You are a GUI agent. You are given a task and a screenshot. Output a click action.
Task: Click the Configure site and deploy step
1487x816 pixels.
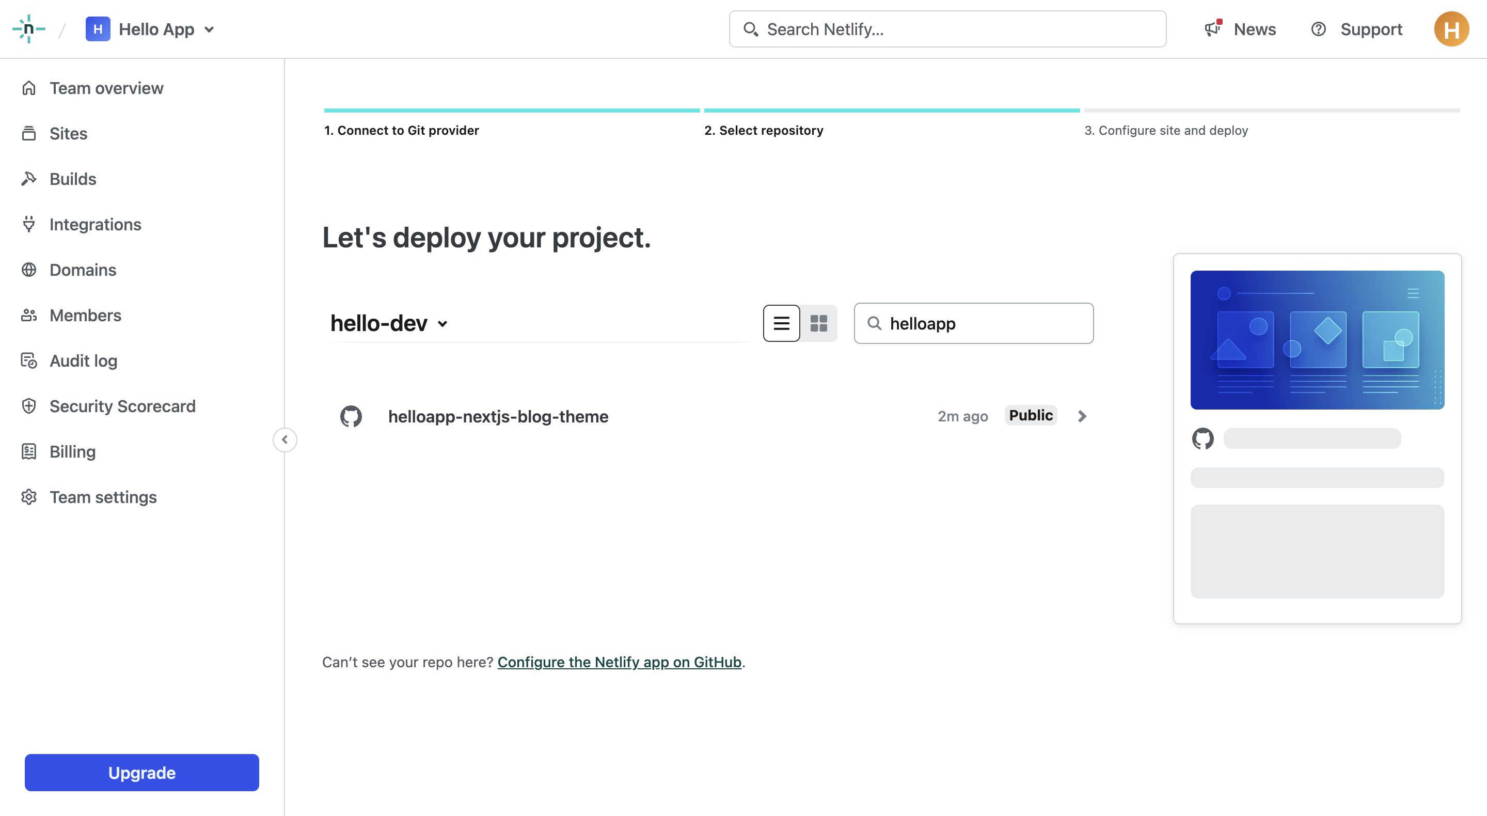(1166, 131)
